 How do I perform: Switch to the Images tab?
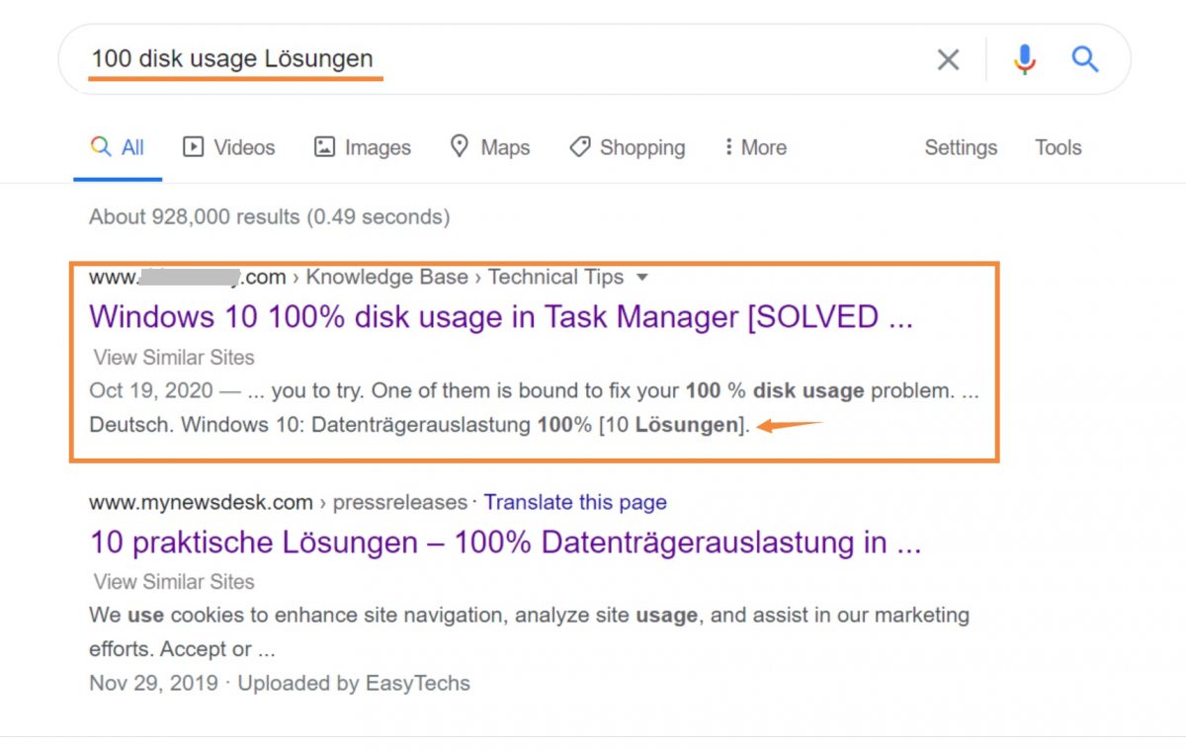pyautogui.click(x=362, y=148)
